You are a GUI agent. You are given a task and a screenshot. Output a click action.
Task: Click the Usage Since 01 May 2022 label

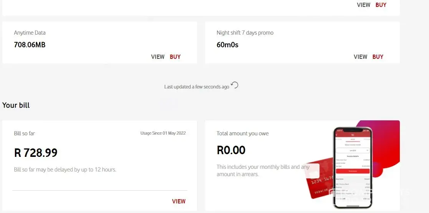click(163, 133)
